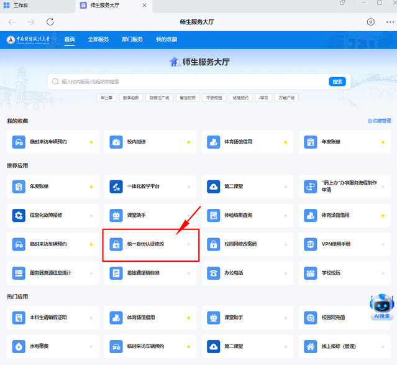Click the 办公电话 telephone icon
Screen dimensions: 397x365
[x=213, y=273]
